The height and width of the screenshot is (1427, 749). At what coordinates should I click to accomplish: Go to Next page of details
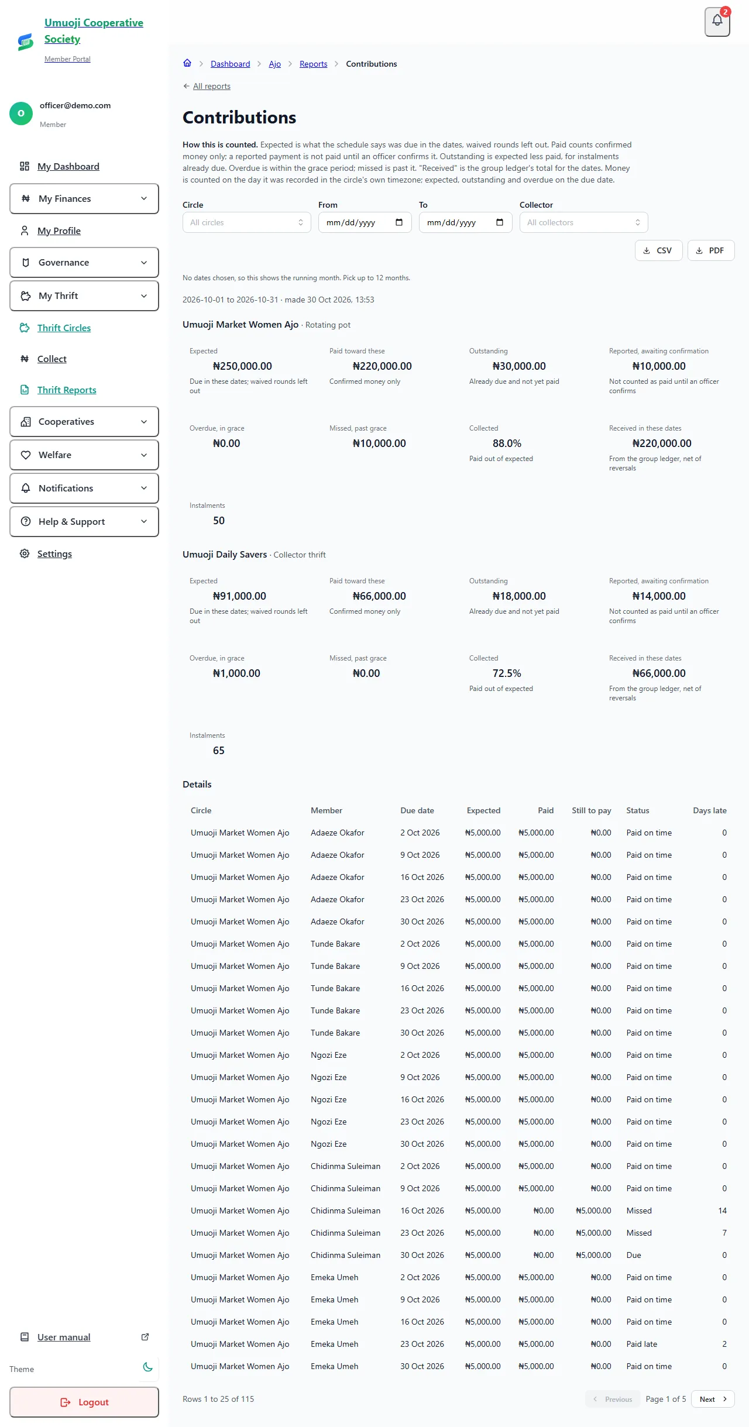[713, 1399]
